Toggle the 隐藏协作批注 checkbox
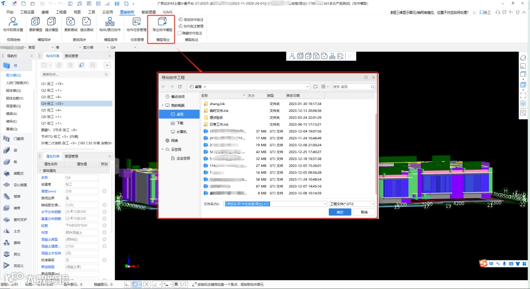The image size is (530, 289). 180,33
